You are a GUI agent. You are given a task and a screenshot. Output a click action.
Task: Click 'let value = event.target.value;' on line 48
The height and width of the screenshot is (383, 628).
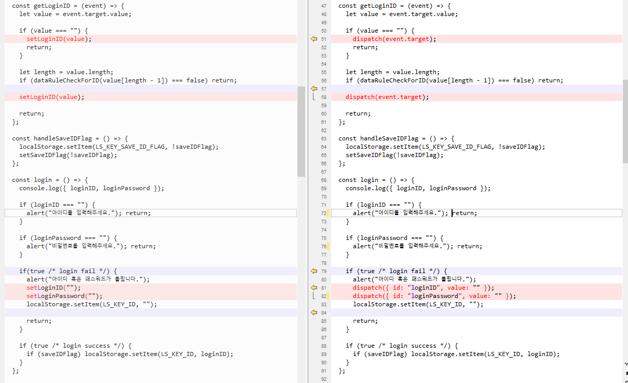[402, 14]
